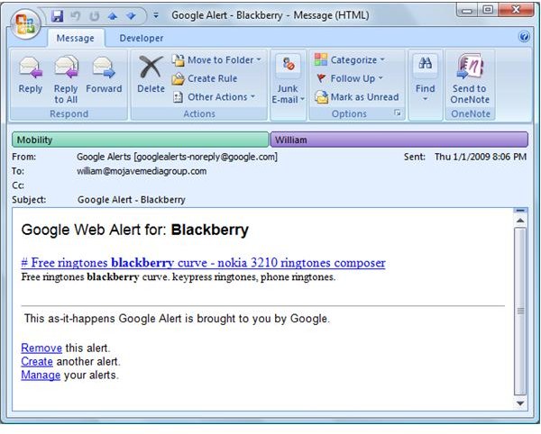Open the Developer ribbon tab
Image resolution: width=541 pixels, height=434 pixels.
pyautogui.click(x=142, y=38)
